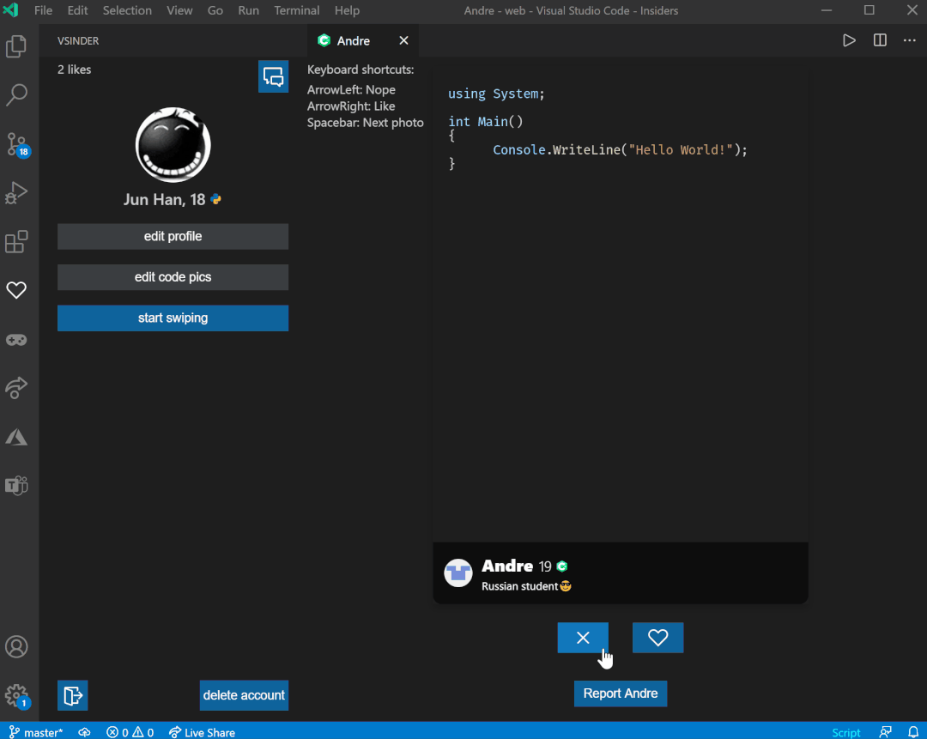Open the Run menu
The image size is (927, 739).
coord(248,10)
